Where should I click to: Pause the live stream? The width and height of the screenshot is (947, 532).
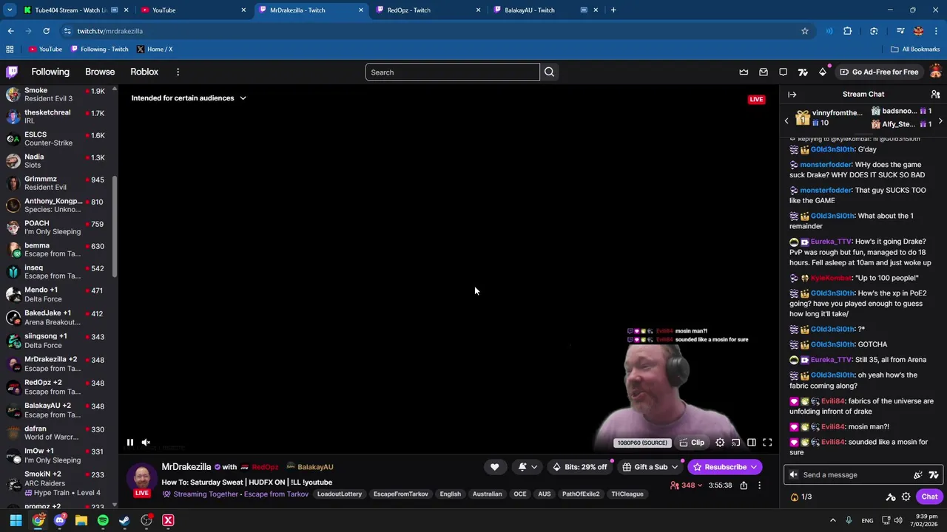point(130,443)
